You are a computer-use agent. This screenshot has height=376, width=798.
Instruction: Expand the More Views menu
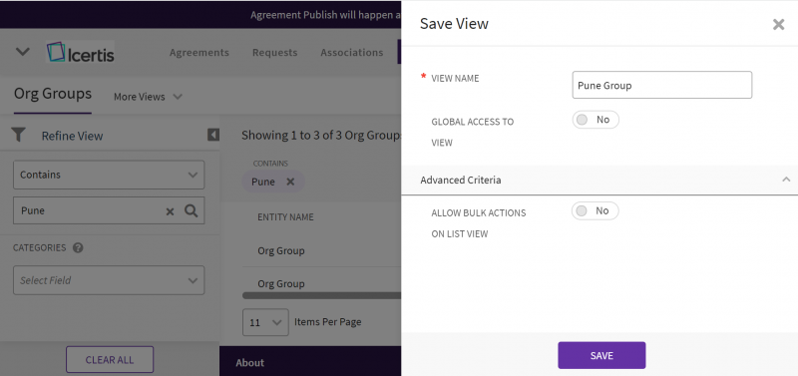point(148,97)
